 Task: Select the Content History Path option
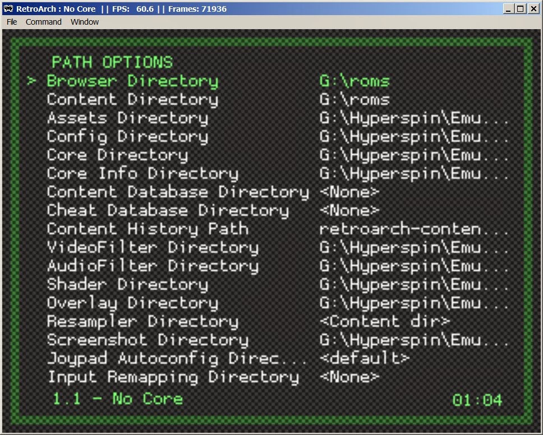148,229
